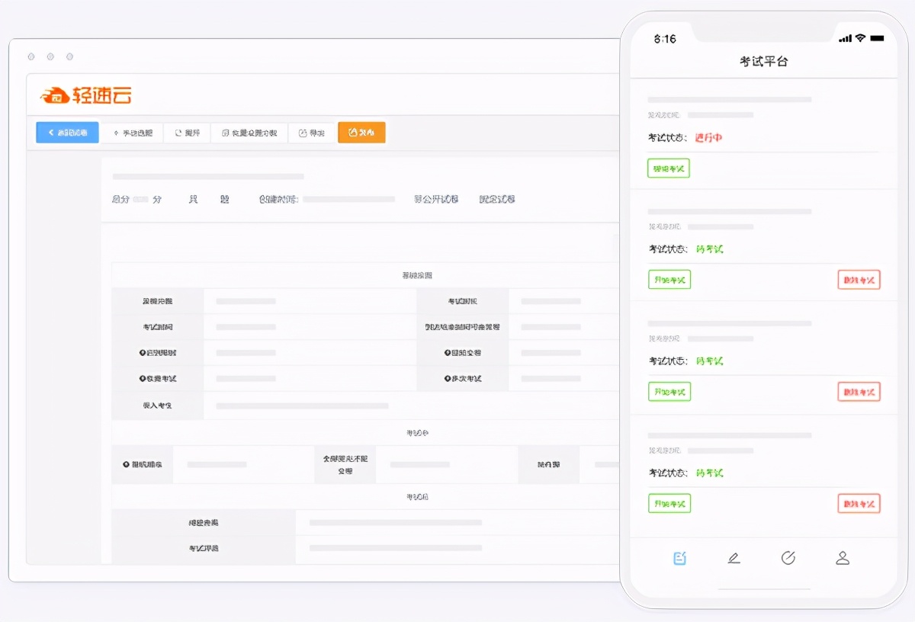915x622 pixels.
Task: Expand the exam settings section header
Action: coord(419,431)
